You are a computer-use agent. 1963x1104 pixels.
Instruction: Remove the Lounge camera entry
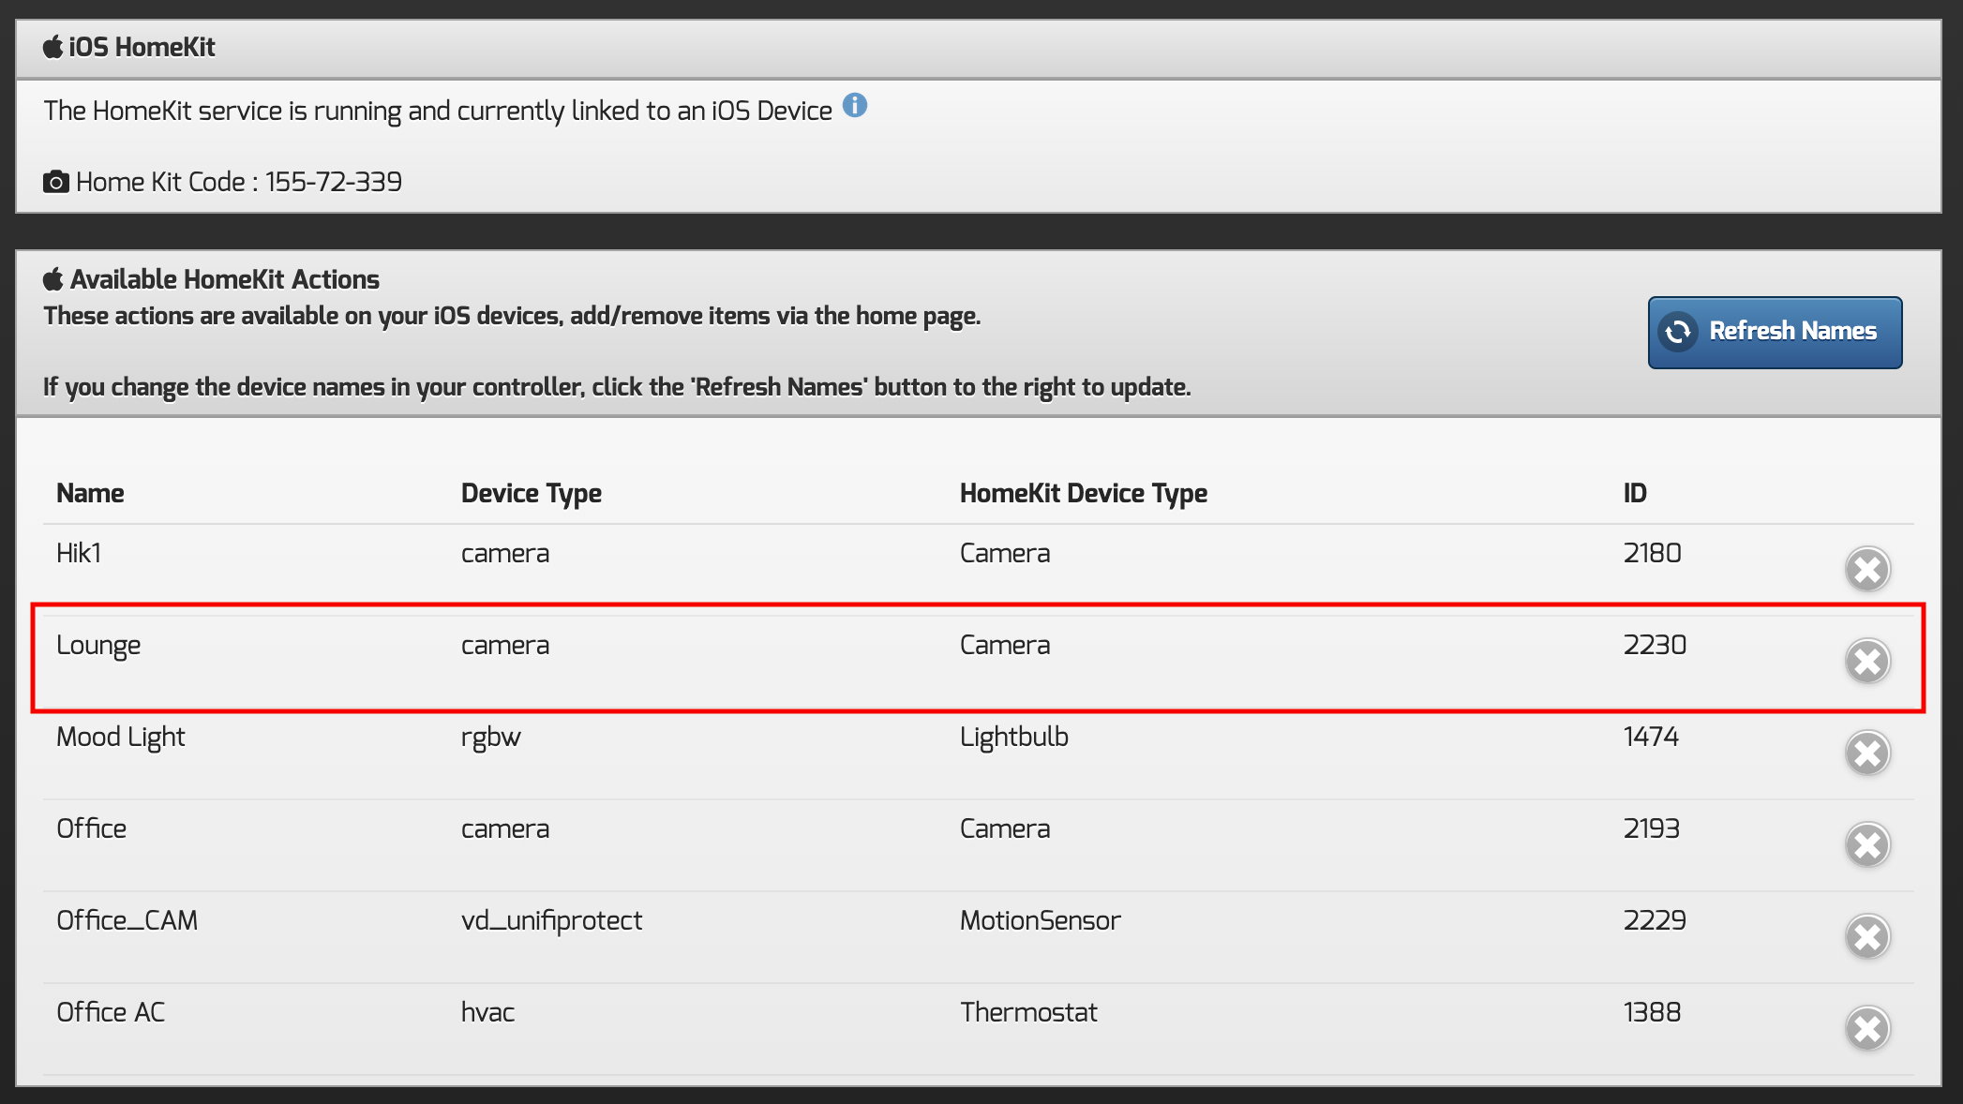pos(1867,661)
